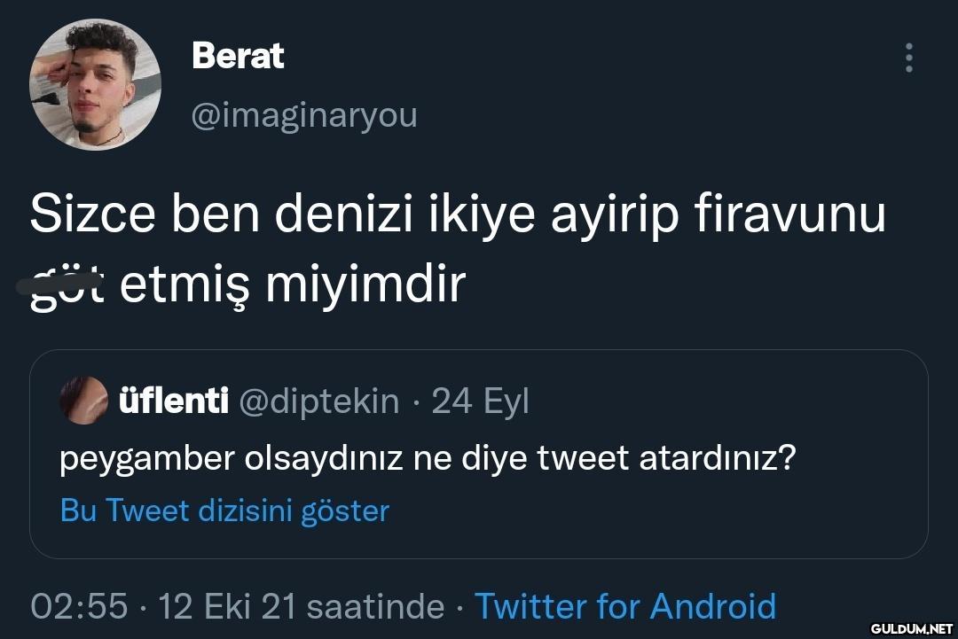
Task: Click the üflenti display name
Action: click(x=172, y=401)
